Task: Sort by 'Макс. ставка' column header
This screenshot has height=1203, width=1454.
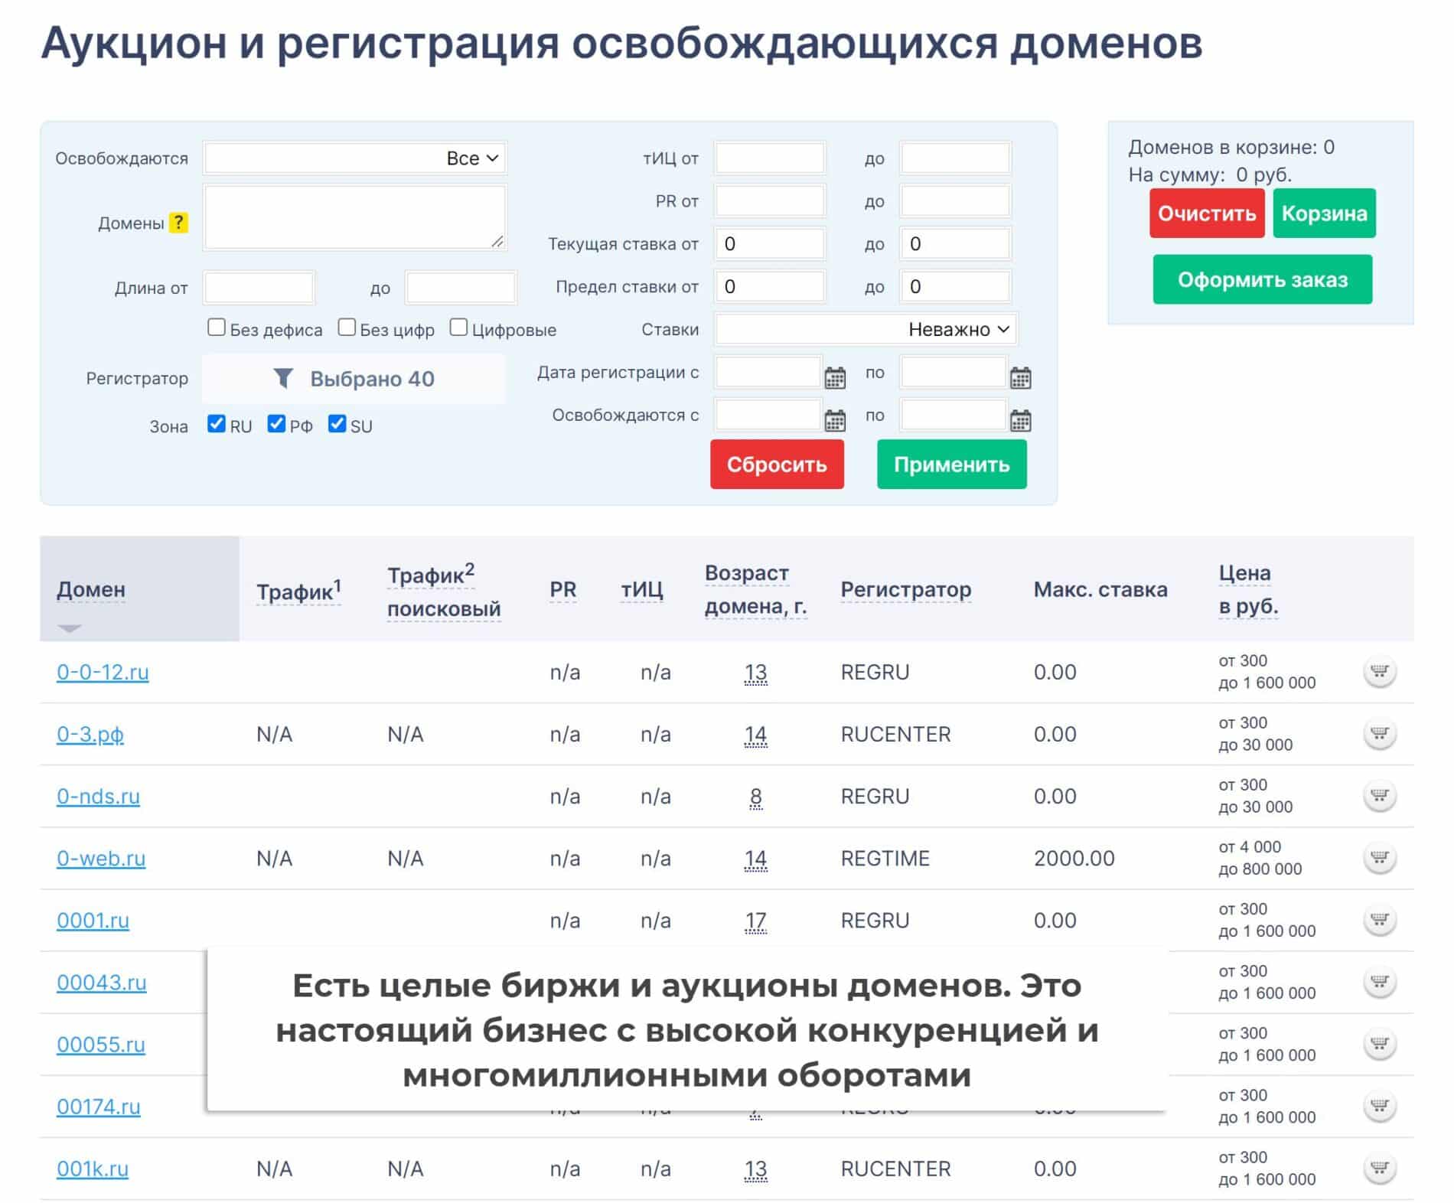Action: tap(1100, 589)
